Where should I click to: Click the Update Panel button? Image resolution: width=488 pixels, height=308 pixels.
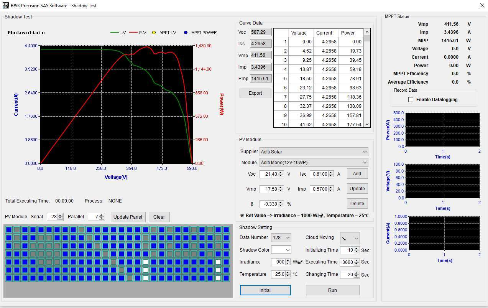point(128,217)
